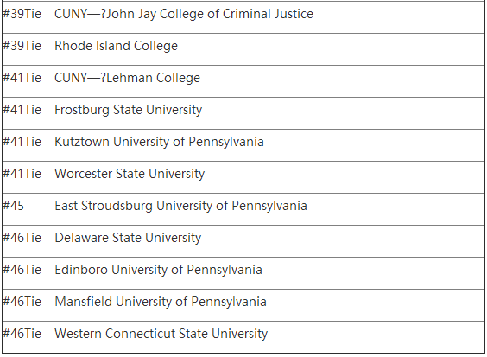Viewport: 487px width, 357px height.
Task: Select the #39Tie rank beside Rhode Island College
Action: pyautogui.click(x=22, y=46)
